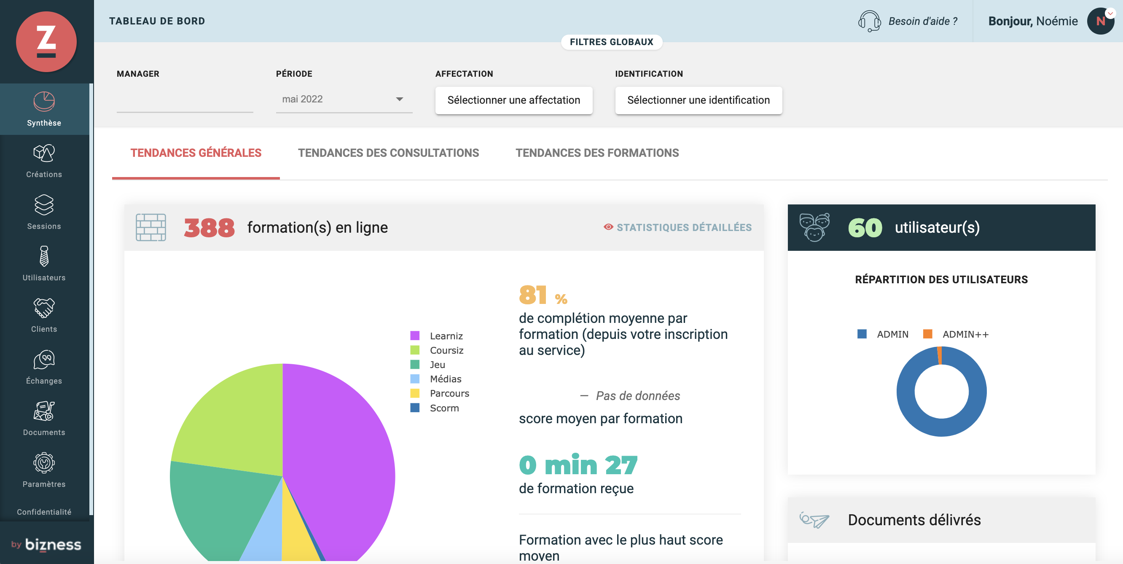Click into the Manager input field
The width and height of the screenshot is (1123, 564).
[185, 99]
